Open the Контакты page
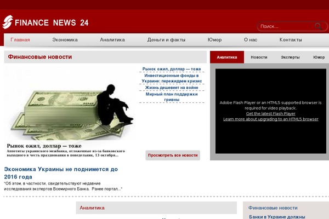329x219 pixels. [291, 40]
